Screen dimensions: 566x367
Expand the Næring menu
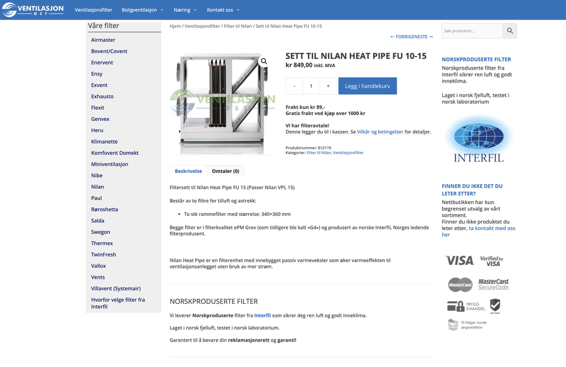[x=185, y=10]
